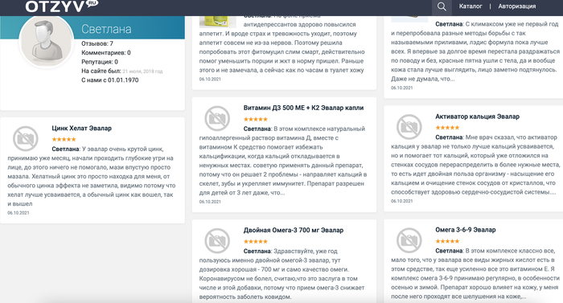Click the date 06.10.2021 under Цинк Хелат review
Screen dimensions: 563x303
pyautogui.click(x=18, y=213)
